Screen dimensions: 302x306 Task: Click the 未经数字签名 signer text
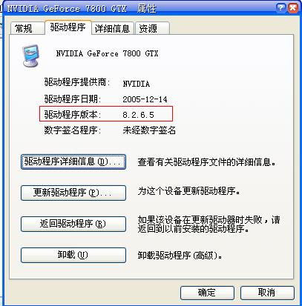pyautogui.click(x=149, y=130)
